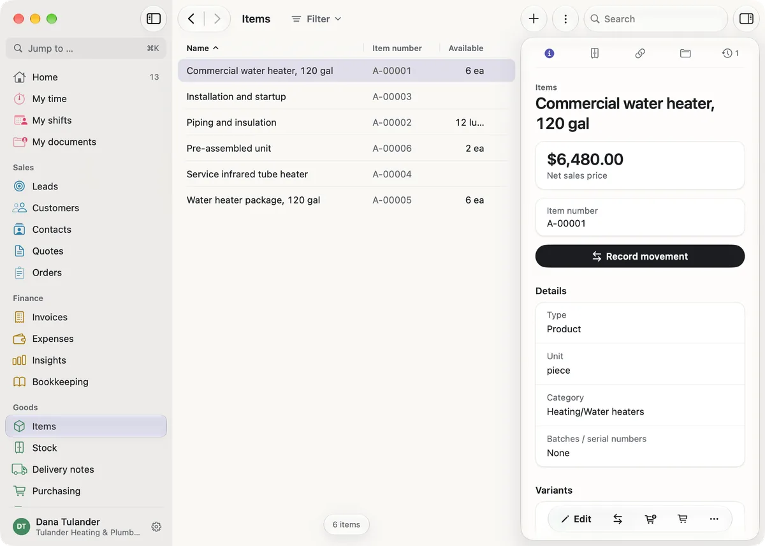Open My documents in the sidebar

click(x=86, y=142)
